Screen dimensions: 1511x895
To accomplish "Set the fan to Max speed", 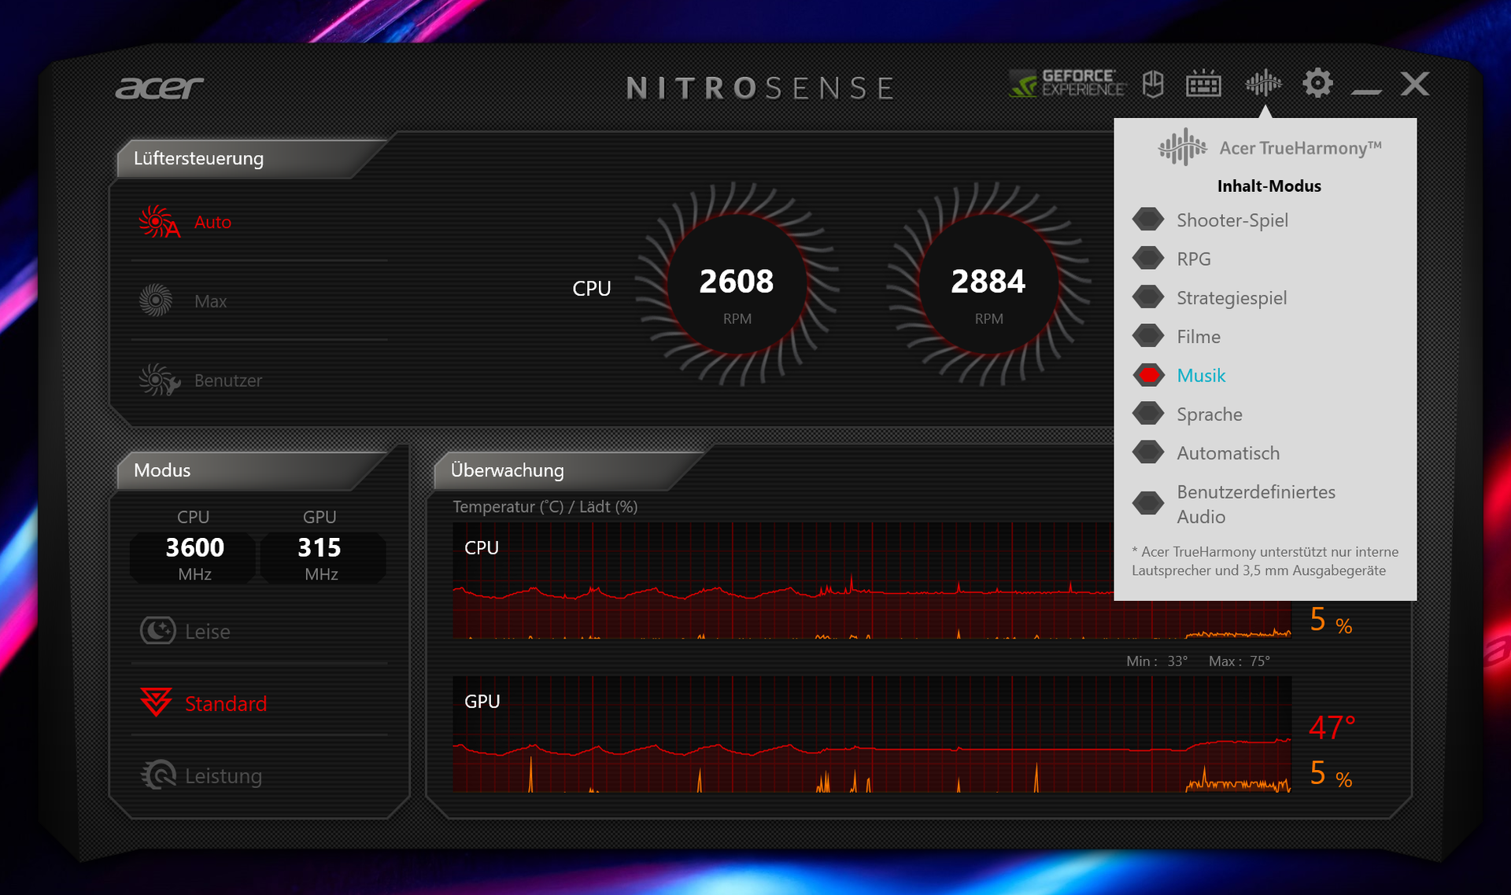I will pyautogui.click(x=209, y=301).
